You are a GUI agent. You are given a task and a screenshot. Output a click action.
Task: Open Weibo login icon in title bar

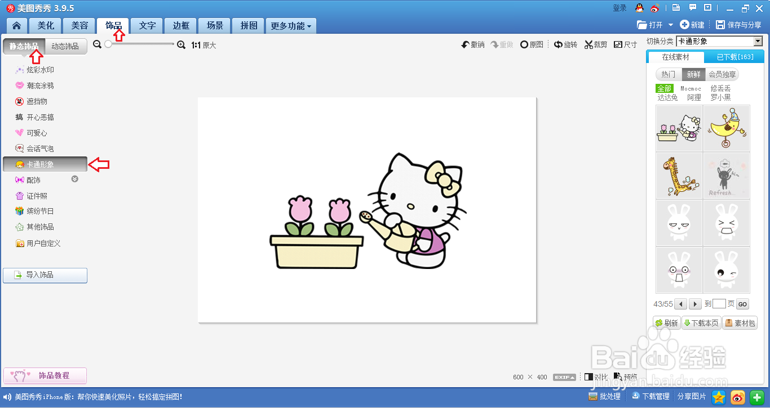654,8
